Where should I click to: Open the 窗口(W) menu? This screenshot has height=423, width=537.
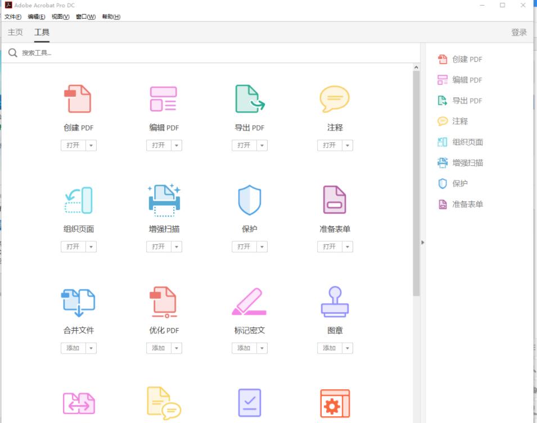[85, 17]
